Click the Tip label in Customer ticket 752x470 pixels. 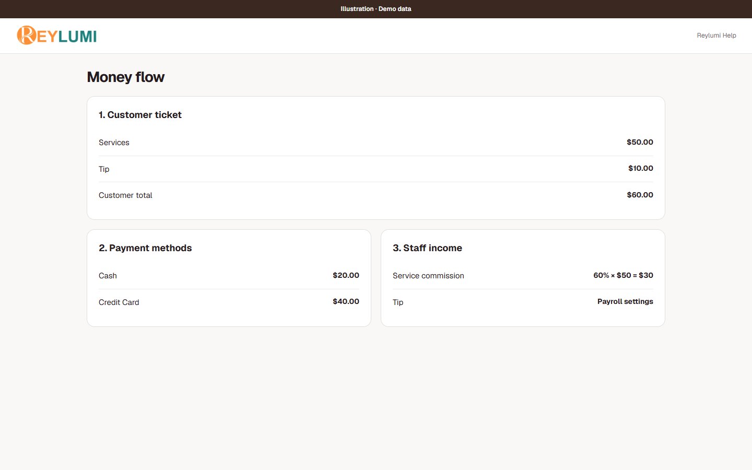(104, 169)
